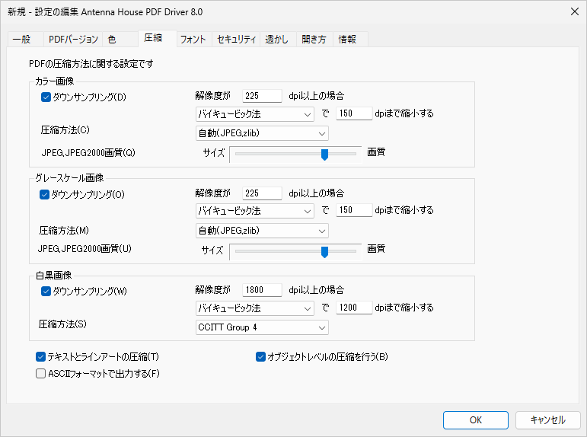Adjust the color image JPEG quality slider

[x=324, y=154]
